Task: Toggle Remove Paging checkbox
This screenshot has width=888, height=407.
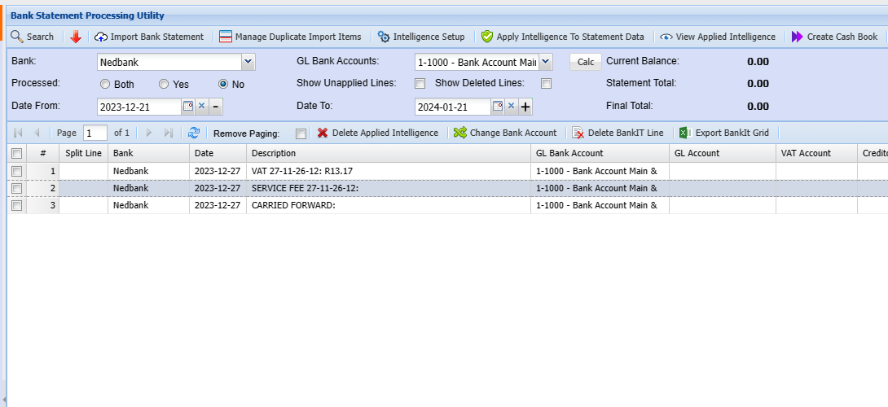Action: pyautogui.click(x=301, y=134)
